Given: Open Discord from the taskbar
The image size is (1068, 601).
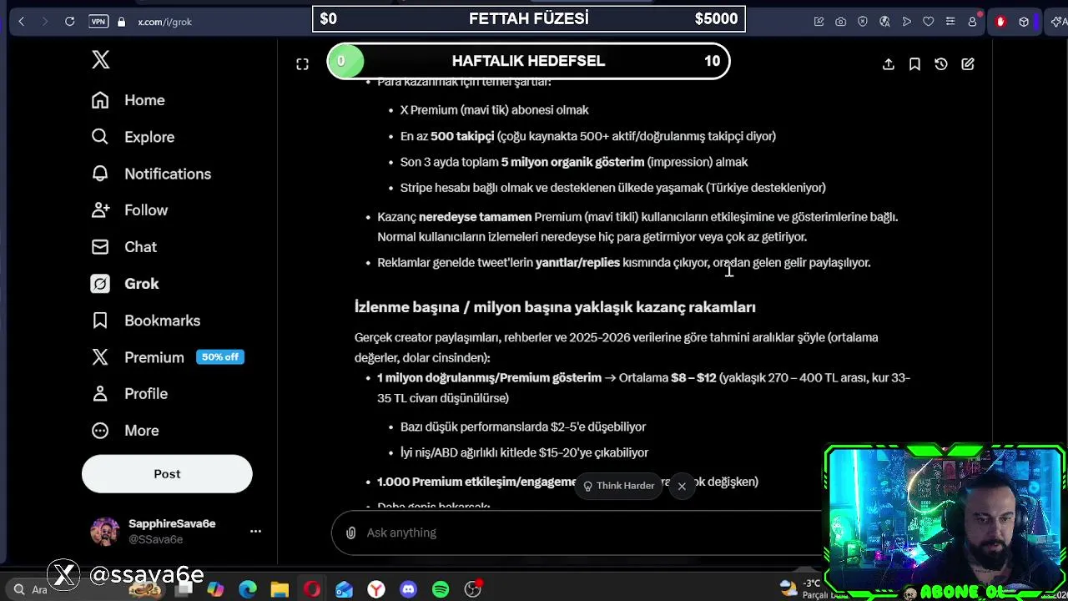Looking at the screenshot, I should (408, 589).
